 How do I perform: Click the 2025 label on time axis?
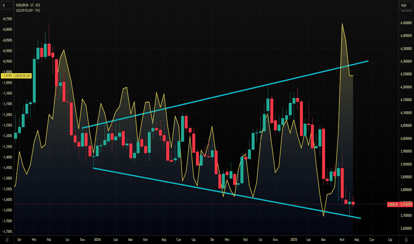tap(294, 239)
